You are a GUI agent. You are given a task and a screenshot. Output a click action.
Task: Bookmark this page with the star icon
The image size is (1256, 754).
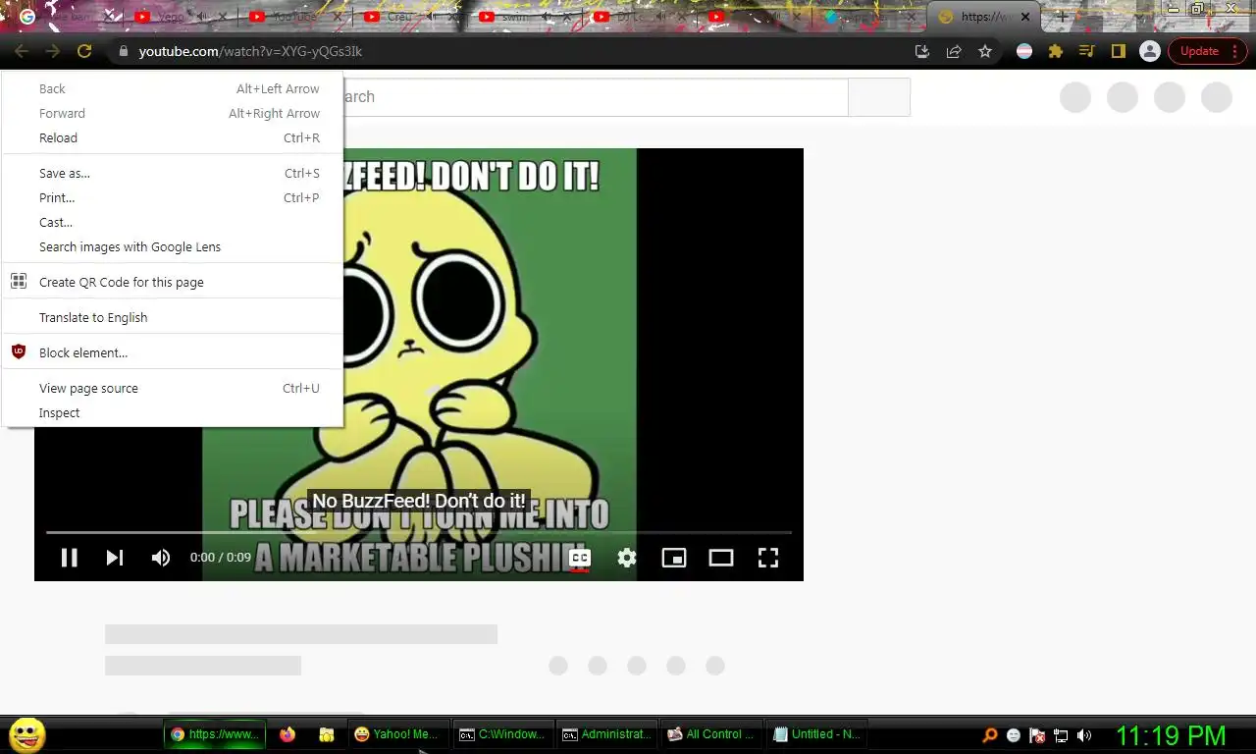tap(985, 51)
